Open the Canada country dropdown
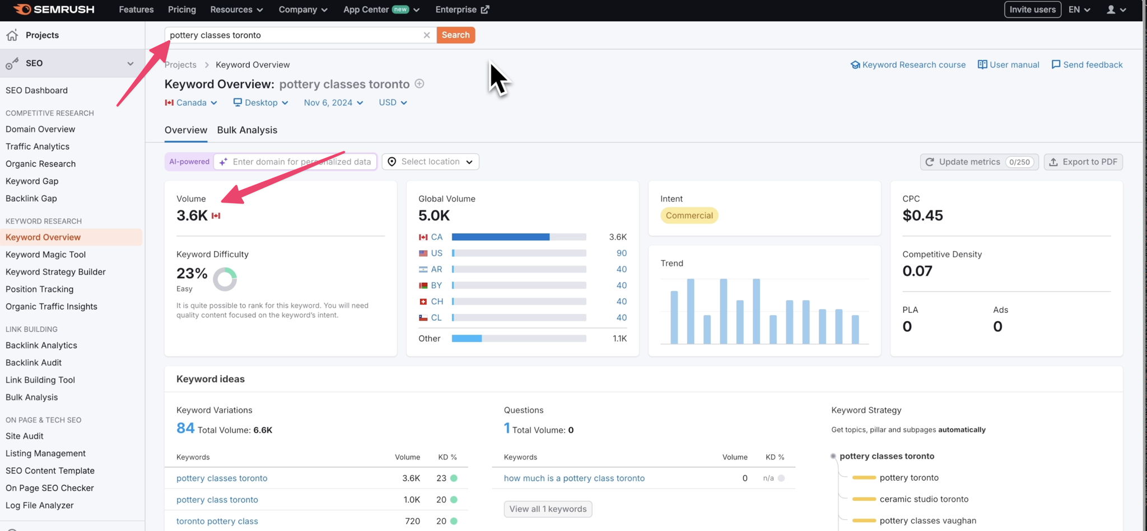 point(191,103)
